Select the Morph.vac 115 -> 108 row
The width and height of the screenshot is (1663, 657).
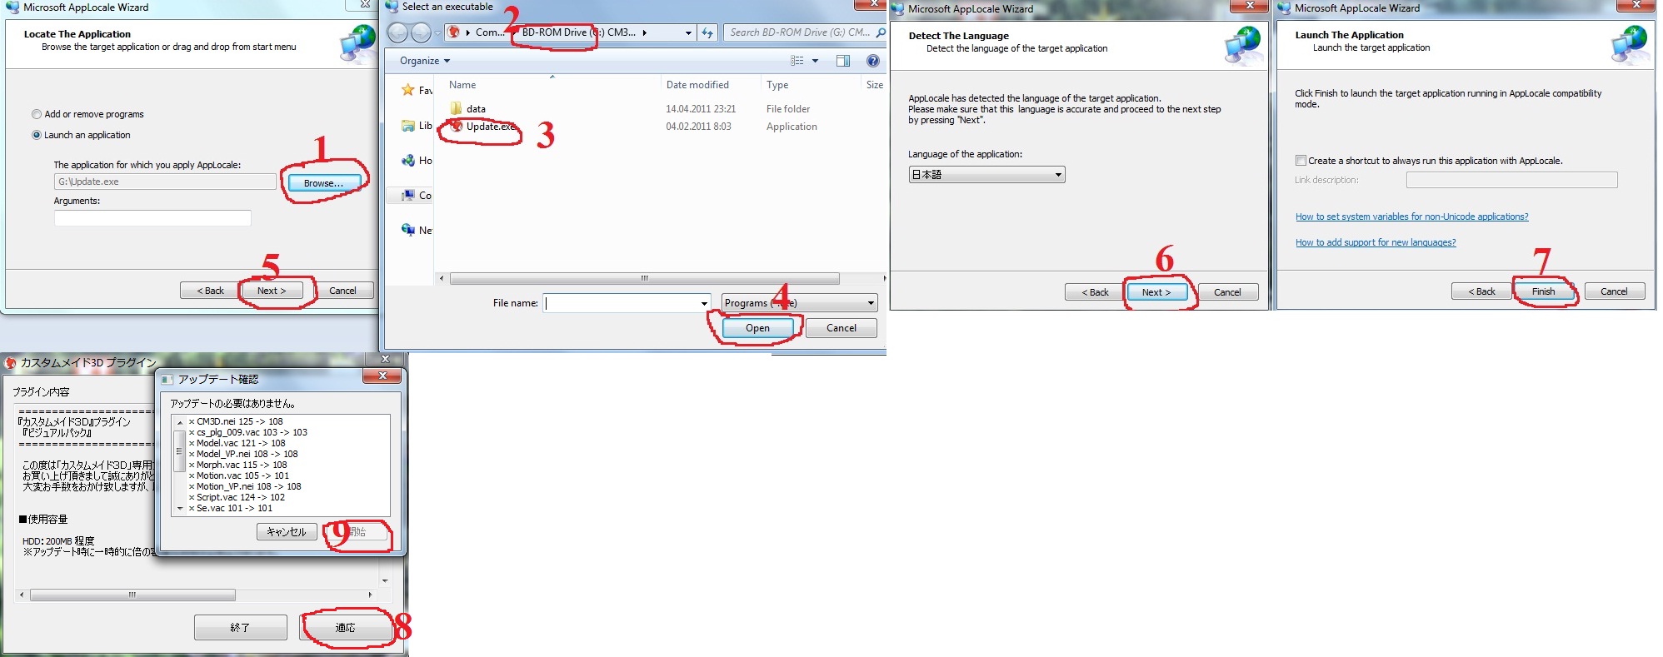pos(238,465)
